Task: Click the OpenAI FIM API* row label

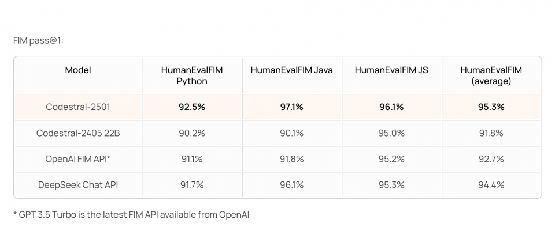Action: [x=78, y=159]
